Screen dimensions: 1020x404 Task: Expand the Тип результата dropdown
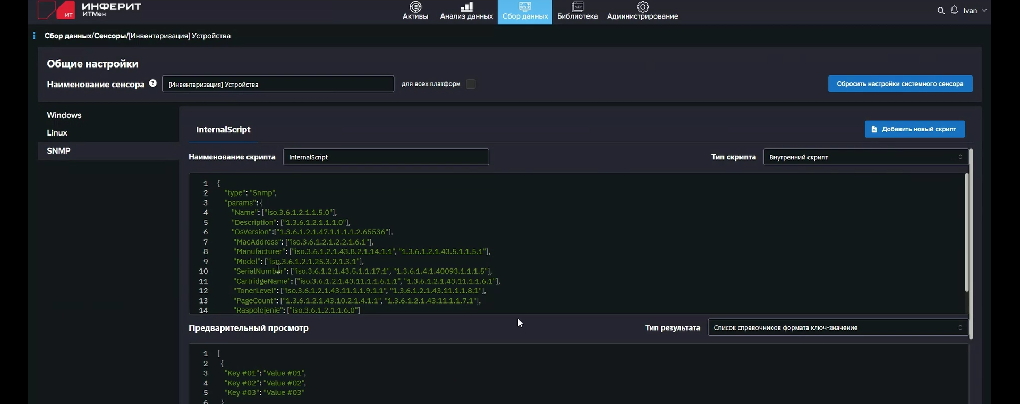[x=838, y=328]
